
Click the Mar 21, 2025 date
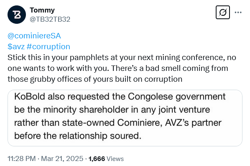(x=62, y=158)
